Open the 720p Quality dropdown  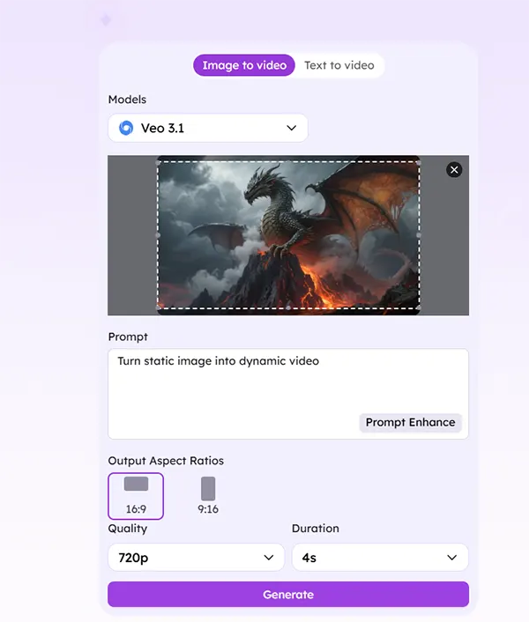pos(196,558)
